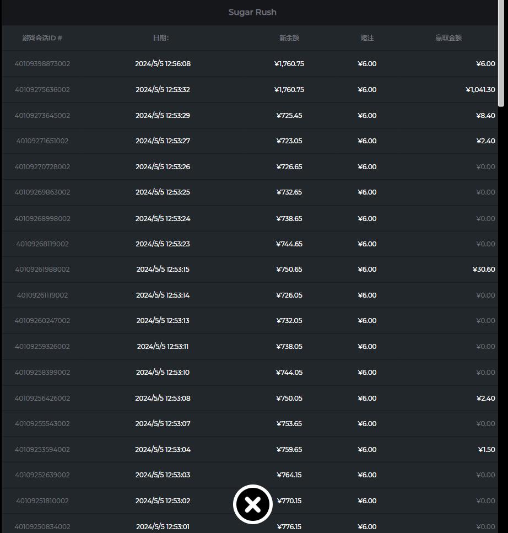This screenshot has height=533, width=508.
Task: Open session ID 40109258399002
Action: click(42, 372)
